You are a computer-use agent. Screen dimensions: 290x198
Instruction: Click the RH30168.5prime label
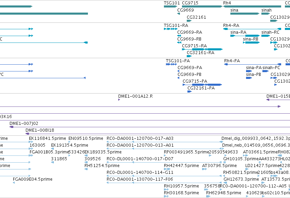tap(181, 193)
